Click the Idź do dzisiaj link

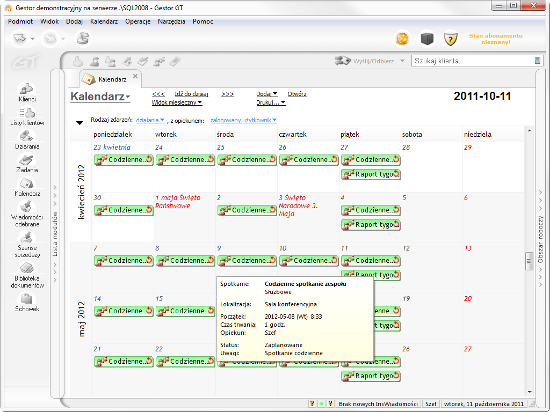click(191, 94)
